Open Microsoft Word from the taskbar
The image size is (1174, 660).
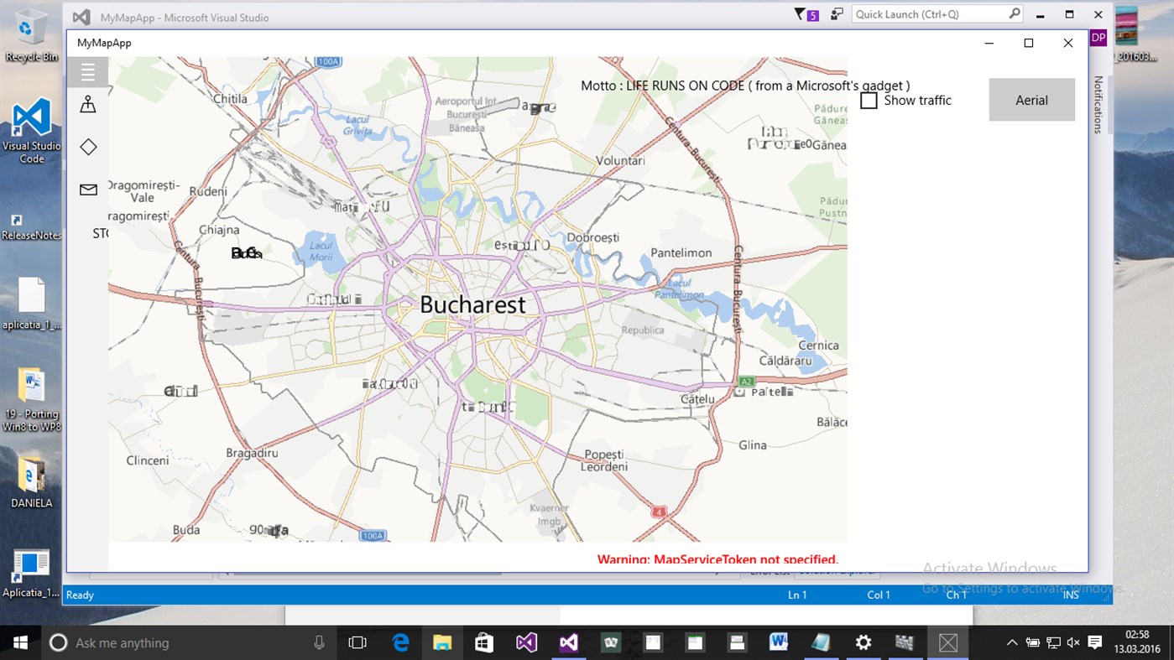[x=779, y=642]
